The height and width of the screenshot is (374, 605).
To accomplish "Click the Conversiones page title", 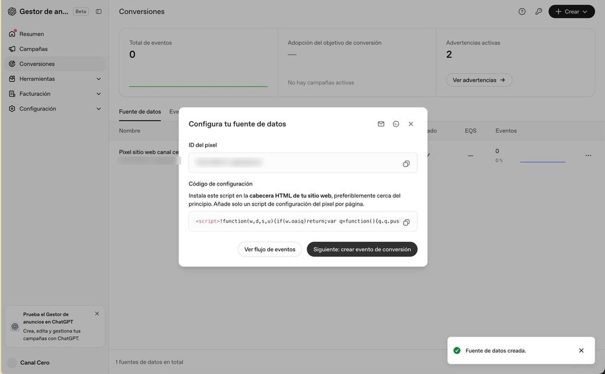I will pyautogui.click(x=142, y=12).
